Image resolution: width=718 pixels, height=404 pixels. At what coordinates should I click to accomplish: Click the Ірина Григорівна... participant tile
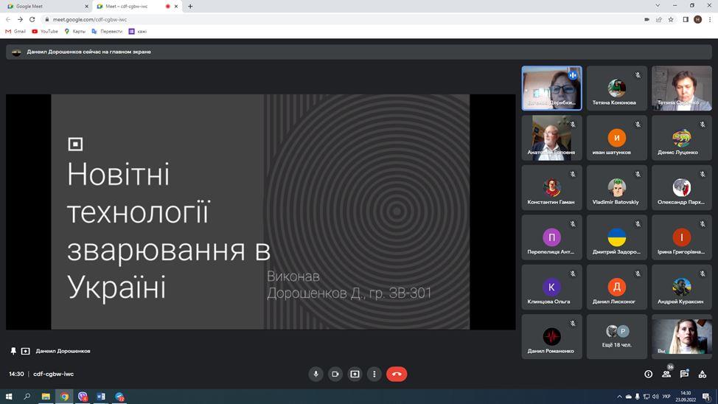682,237
